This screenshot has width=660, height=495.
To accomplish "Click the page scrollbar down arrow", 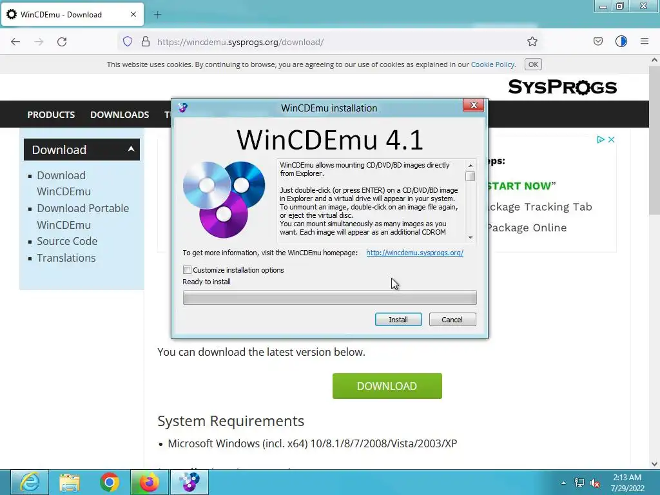I will pos(654,464).
